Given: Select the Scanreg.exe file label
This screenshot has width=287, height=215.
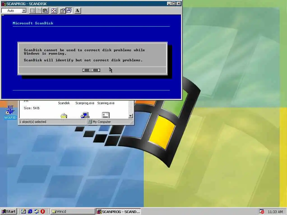Looking at the screenshot, I should 106,103.
